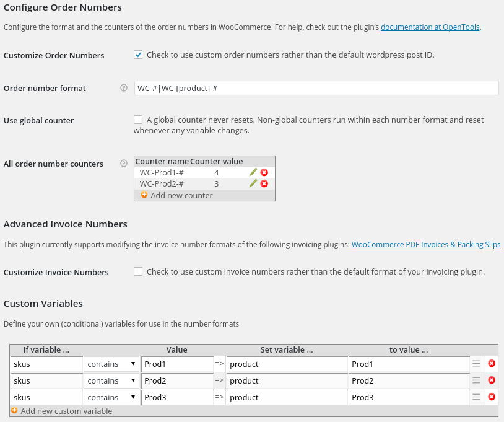Screen dimensions: 504x422
Task: Open the documentation at OpenTools link
Action: (430, 27)
